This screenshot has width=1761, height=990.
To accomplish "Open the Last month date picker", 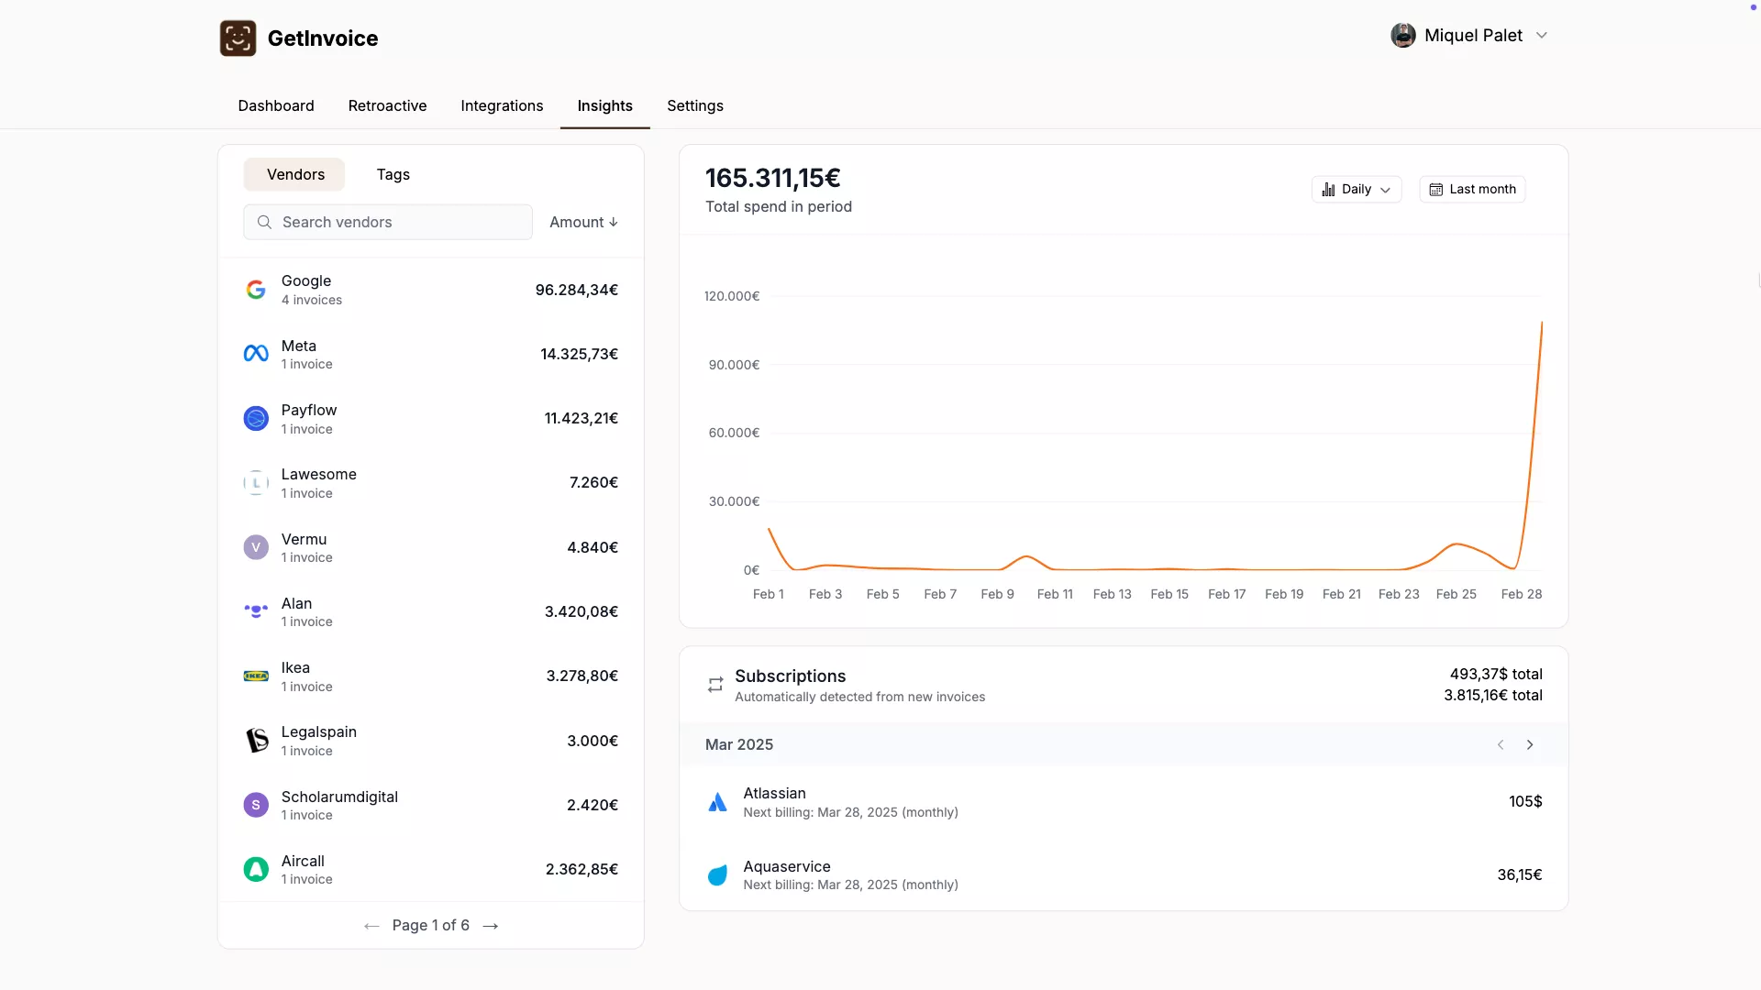I will tap(1472, 190).
